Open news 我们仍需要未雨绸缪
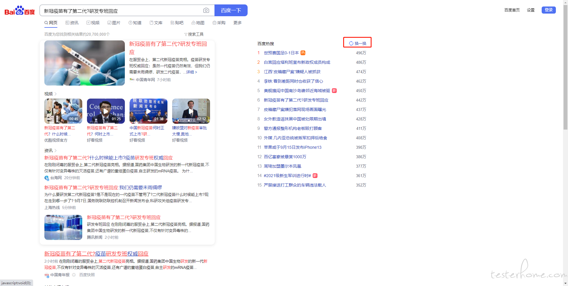 pyautogui.click(x=103, y=188)
